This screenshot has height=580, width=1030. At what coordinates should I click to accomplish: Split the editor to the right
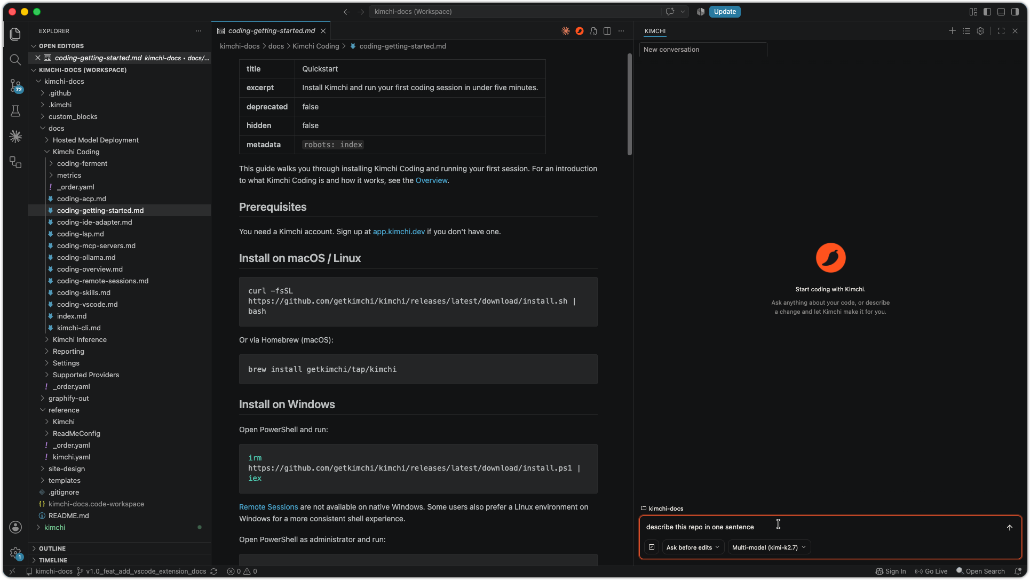point(607,31)
